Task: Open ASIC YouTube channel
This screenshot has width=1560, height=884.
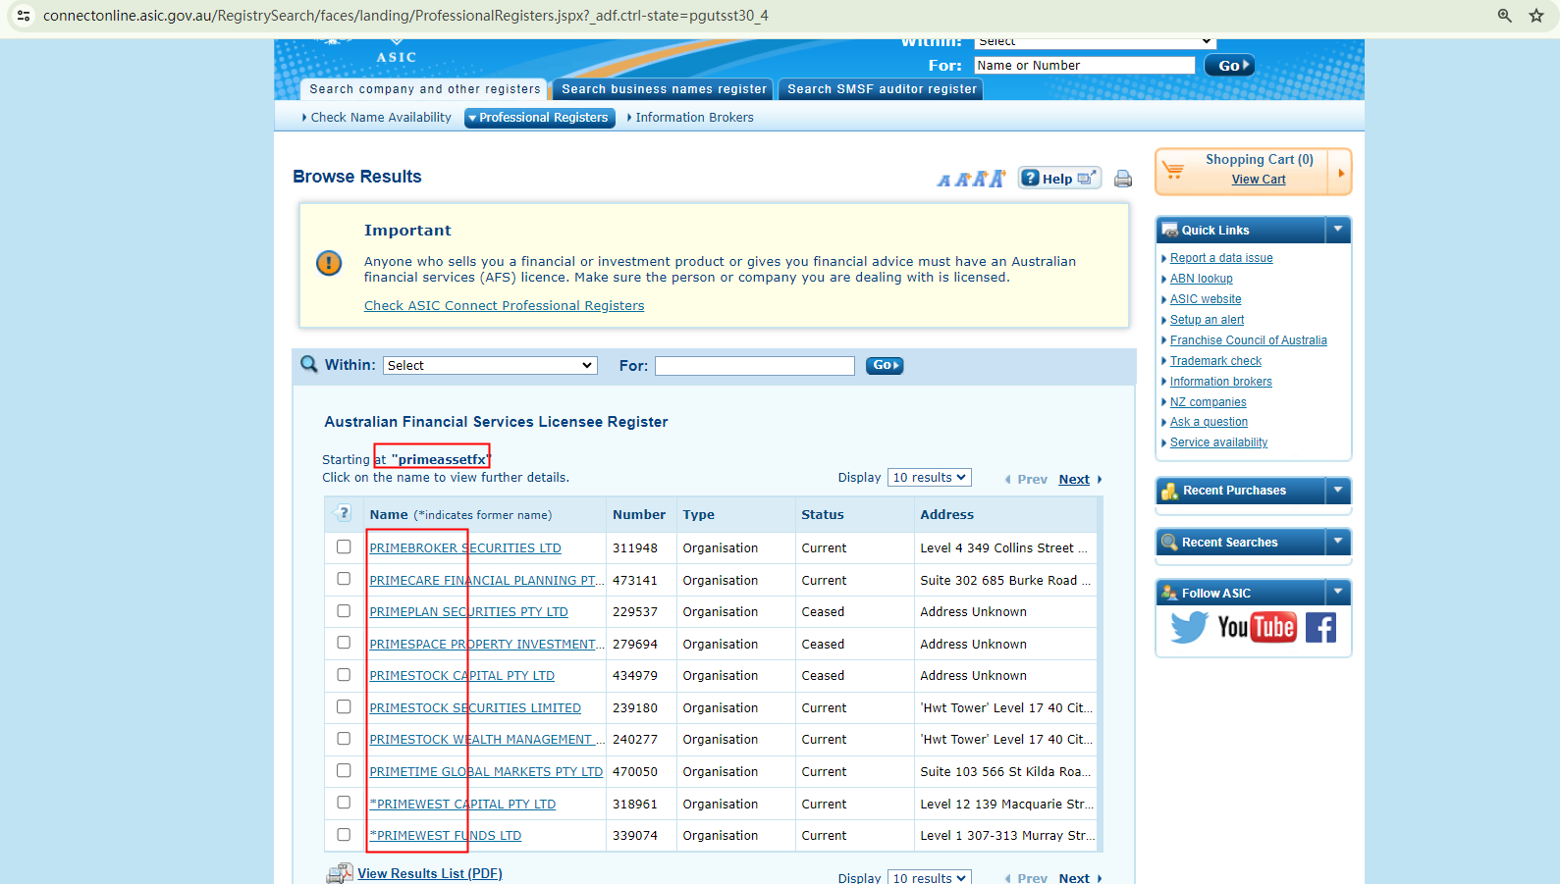Action: tap(1257, 627)
